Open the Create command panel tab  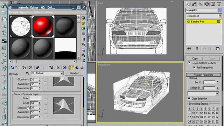point(188,4)
